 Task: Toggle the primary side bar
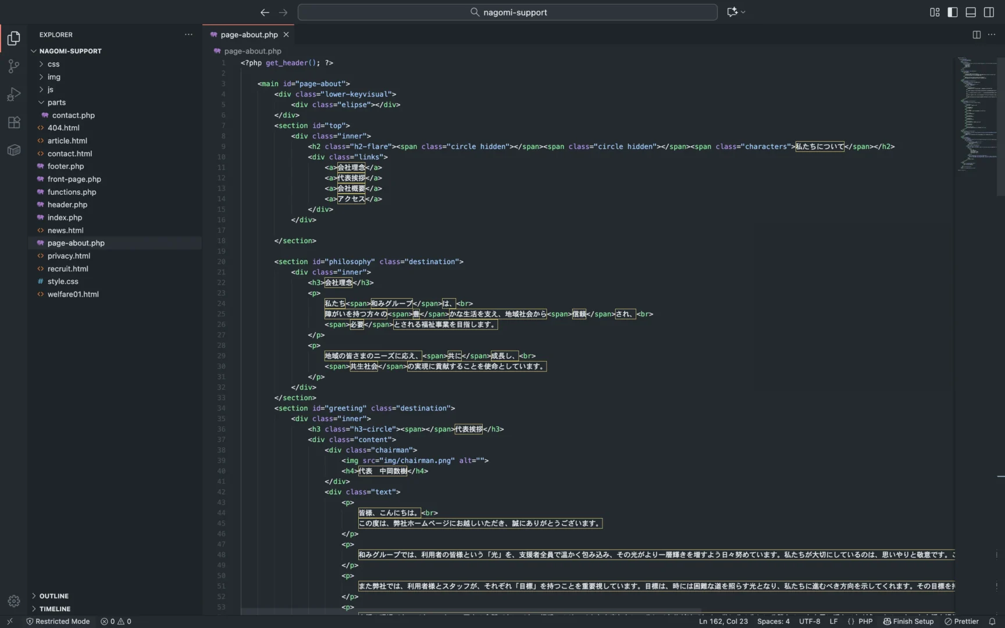coord(953,12)
